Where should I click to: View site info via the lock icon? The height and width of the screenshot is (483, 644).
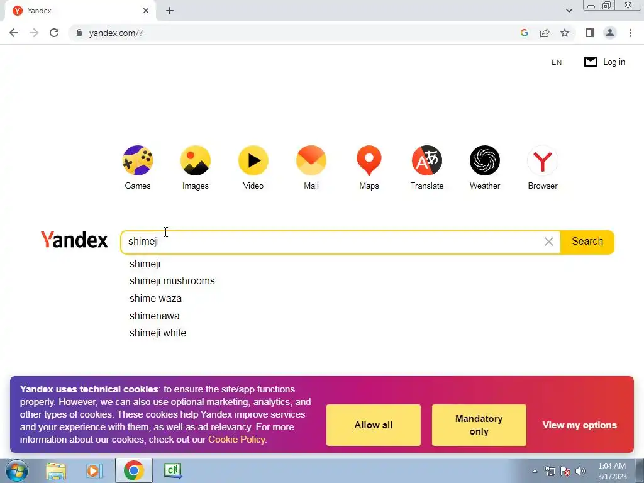pyautogui.click(x=79, y=33)
